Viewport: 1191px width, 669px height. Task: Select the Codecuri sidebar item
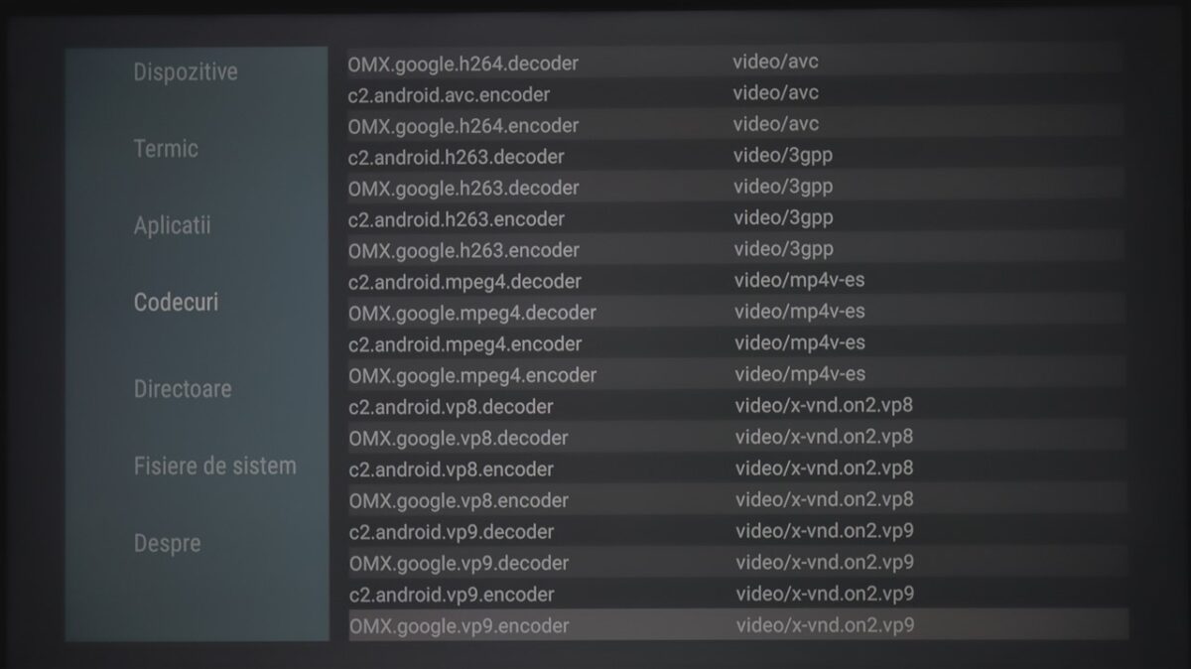click(x=176, y=303)
